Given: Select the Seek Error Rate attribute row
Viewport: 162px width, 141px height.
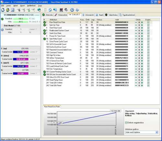Looking at the screenshot, I should 98,33.
